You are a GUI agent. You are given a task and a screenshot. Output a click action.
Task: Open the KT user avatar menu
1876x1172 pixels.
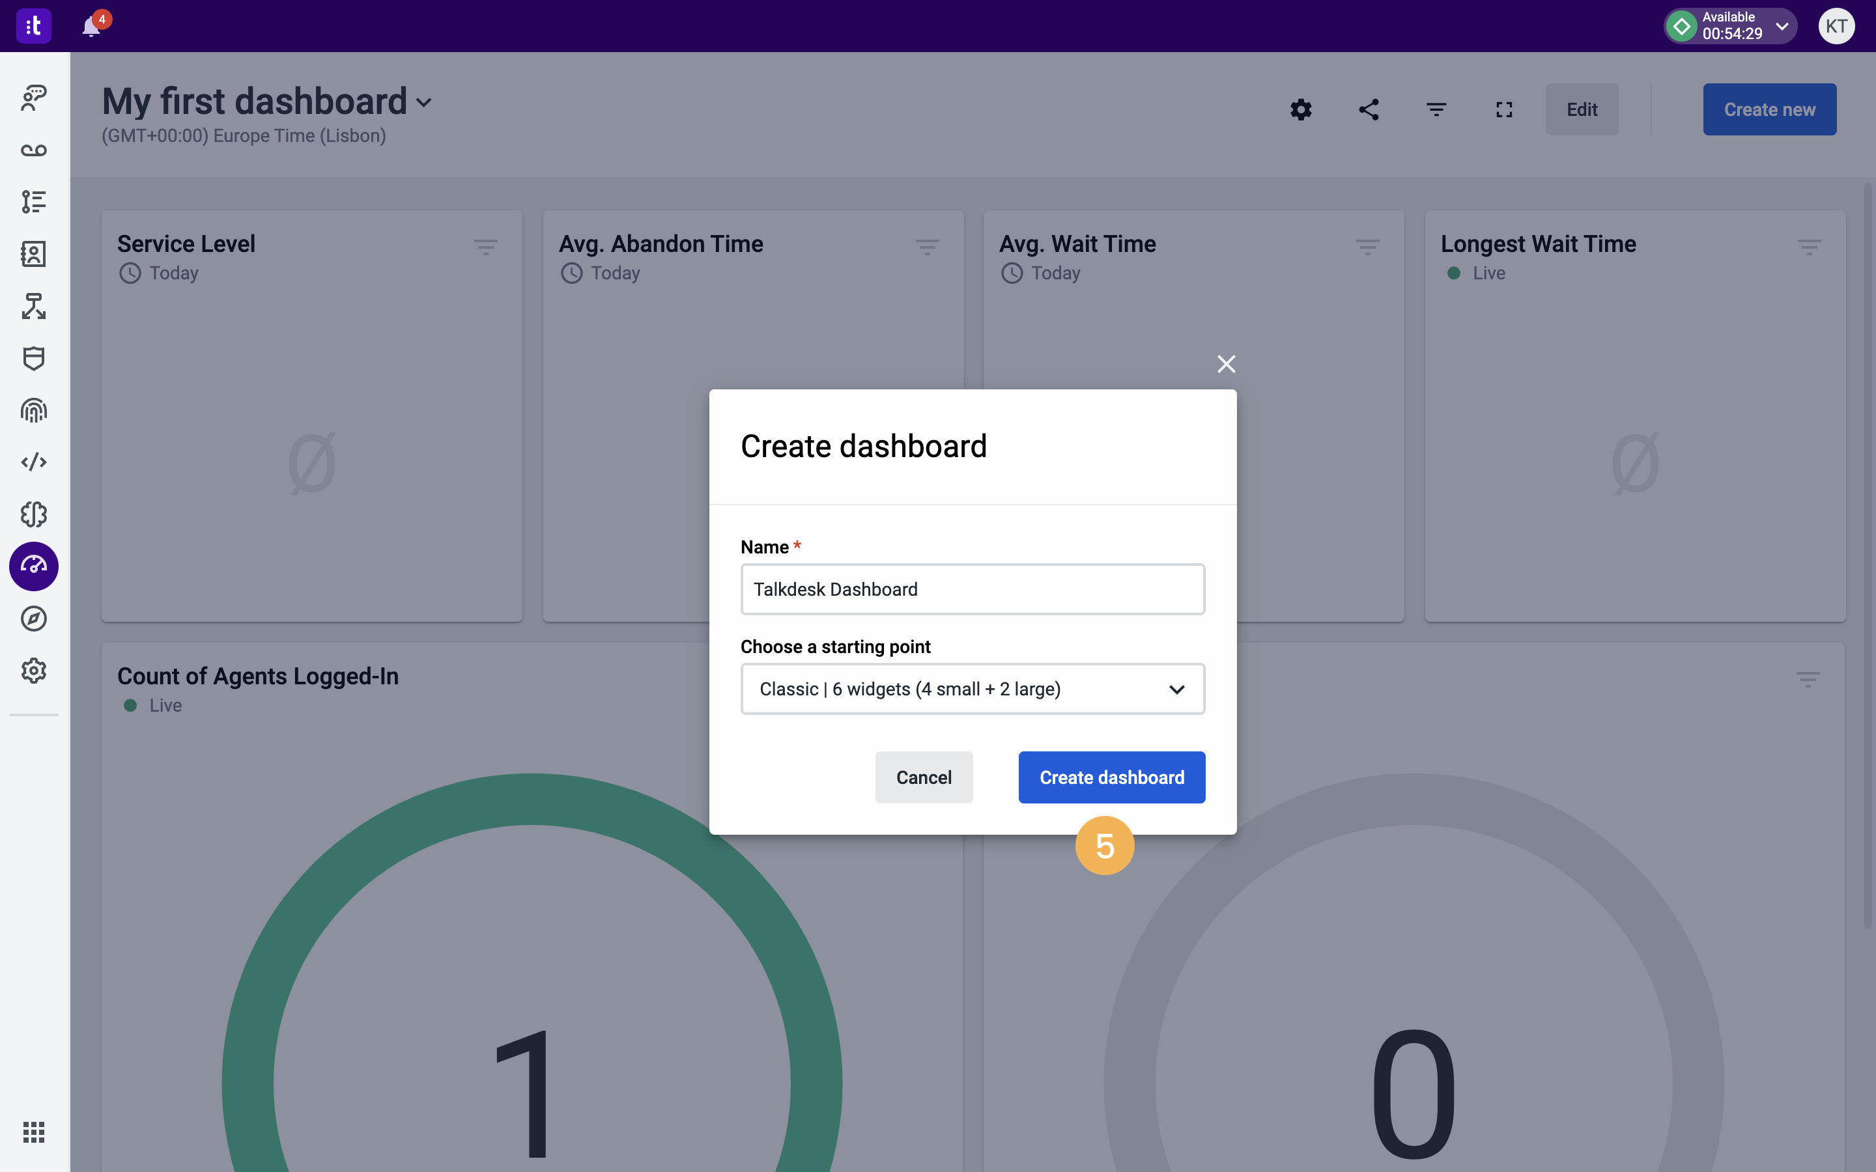pos(1836,26)
